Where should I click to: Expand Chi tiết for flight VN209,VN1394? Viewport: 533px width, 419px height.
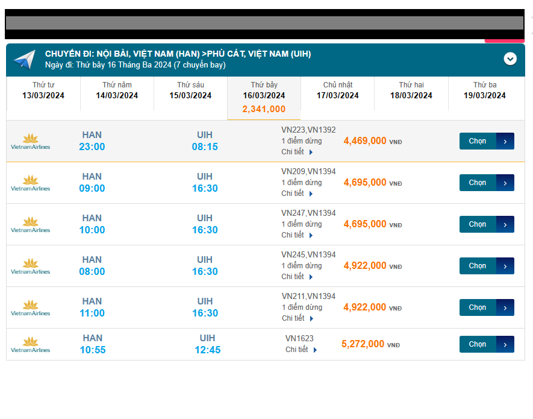[x=297, y=194]
